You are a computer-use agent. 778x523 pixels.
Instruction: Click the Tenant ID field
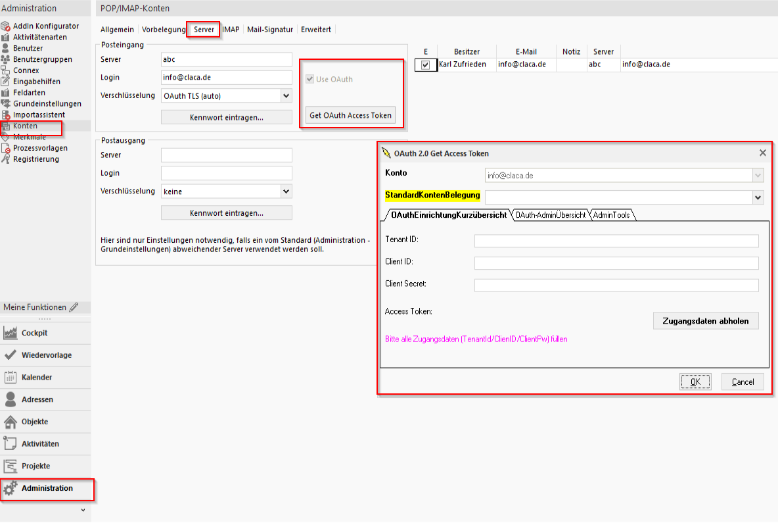point(616,241)
